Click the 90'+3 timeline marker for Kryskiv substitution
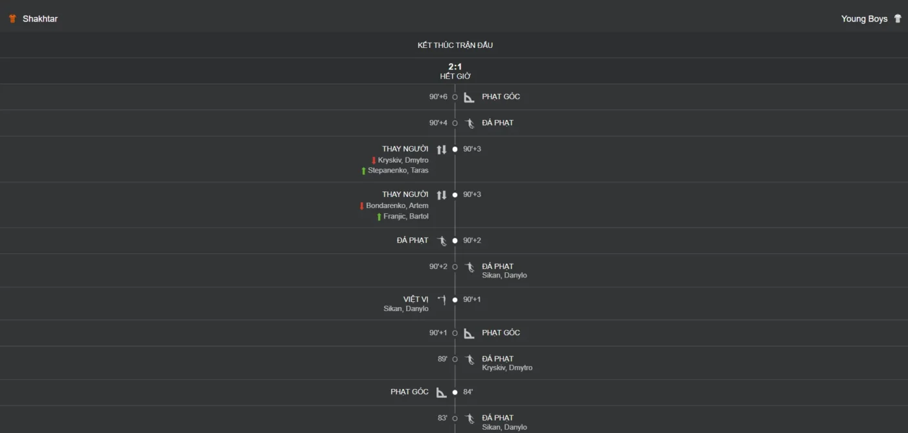 [455, 149]
